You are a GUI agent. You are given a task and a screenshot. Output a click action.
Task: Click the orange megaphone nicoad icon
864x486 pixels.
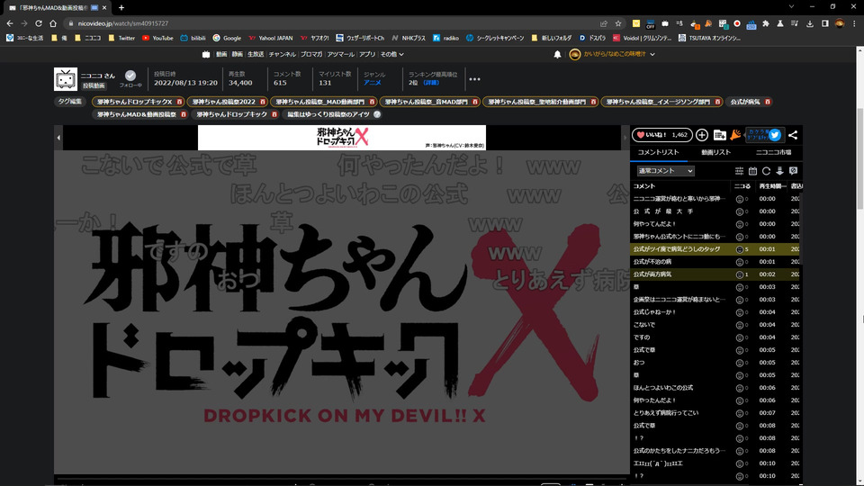point(735,135)
